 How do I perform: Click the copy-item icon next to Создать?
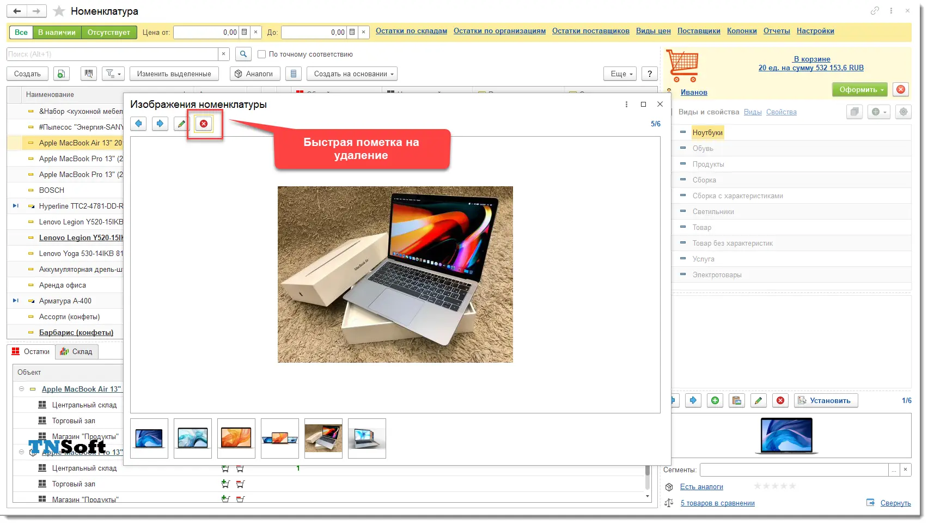click(62, 74)
